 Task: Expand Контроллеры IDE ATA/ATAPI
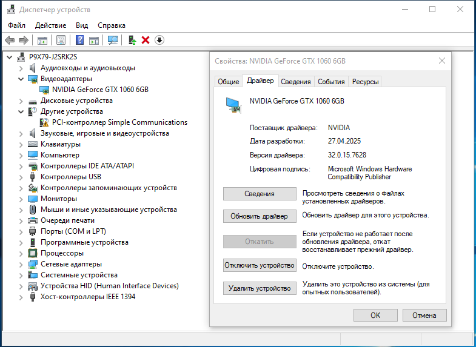click(21, 167)
